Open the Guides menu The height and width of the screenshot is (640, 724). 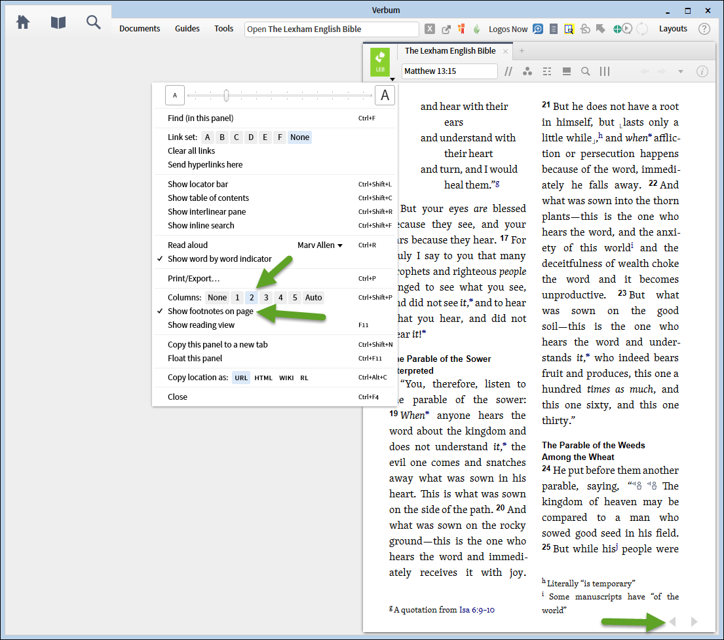click(187, 29)
